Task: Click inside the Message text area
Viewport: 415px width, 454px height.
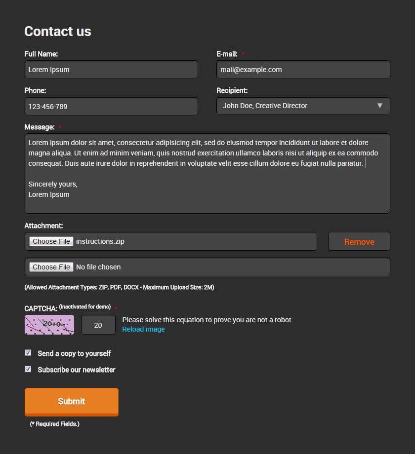Action: coord(207,174)
